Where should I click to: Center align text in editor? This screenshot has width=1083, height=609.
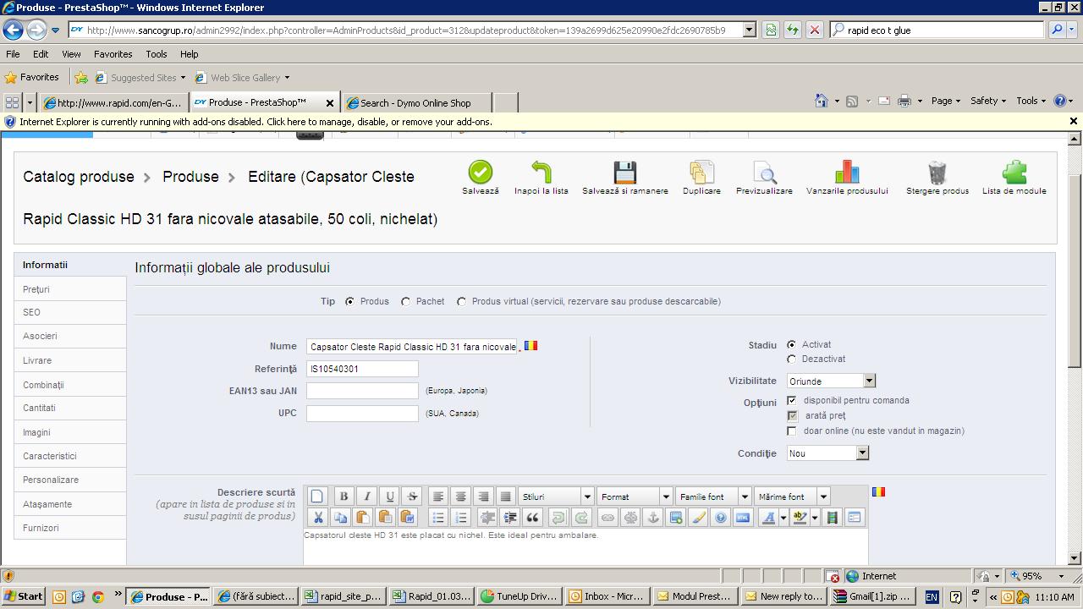point(460,497)
